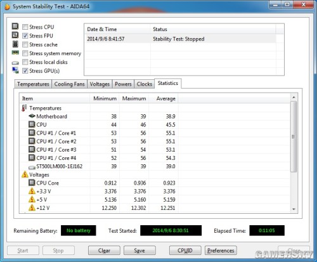Click the AIDA64 flame icon in title bar
The width and height of the screenshot is (317, 262).
click(x=7, y=6)
